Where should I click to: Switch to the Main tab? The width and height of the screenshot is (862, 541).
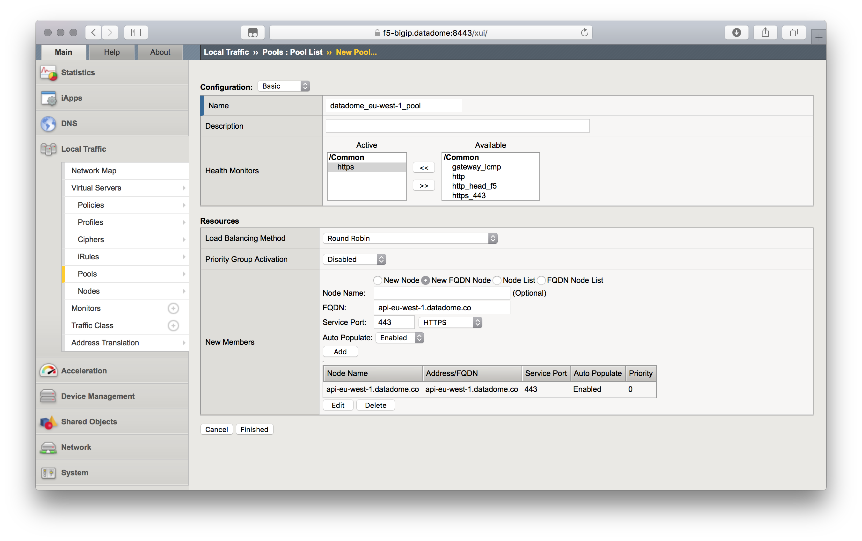pyautogui.click(x=63, y=52)
